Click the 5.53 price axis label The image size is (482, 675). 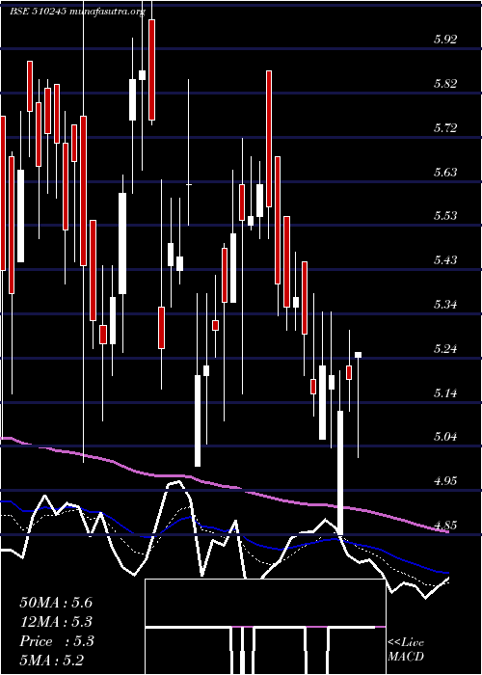click(445, 216)
